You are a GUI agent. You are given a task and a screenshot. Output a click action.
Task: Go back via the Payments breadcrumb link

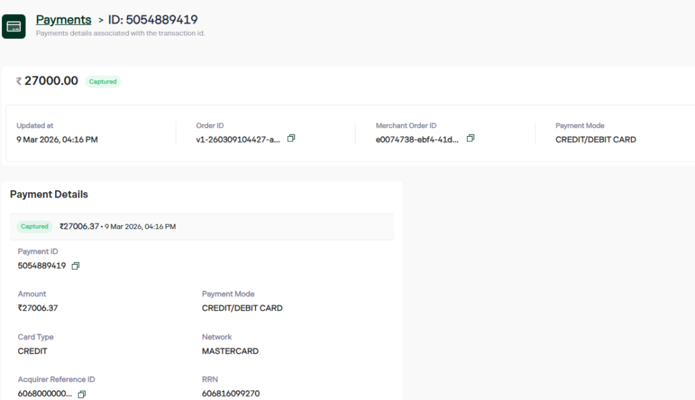point(63,20)
